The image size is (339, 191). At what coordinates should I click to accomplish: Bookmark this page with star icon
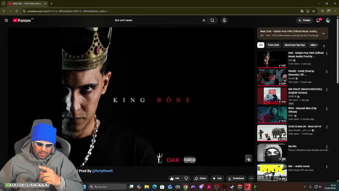314,11
